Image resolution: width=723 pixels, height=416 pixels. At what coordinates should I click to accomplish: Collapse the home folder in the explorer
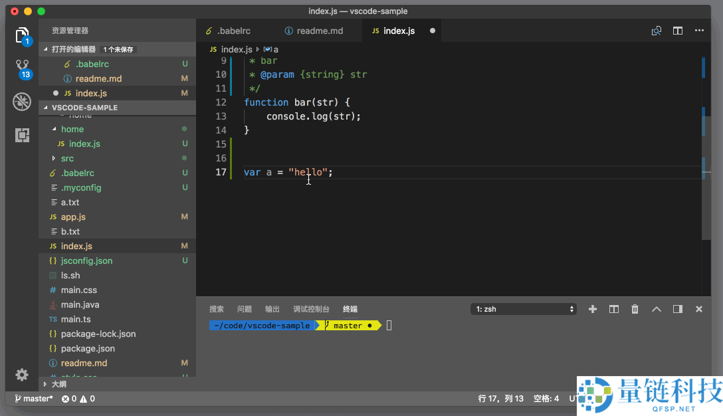click(72, 129)
